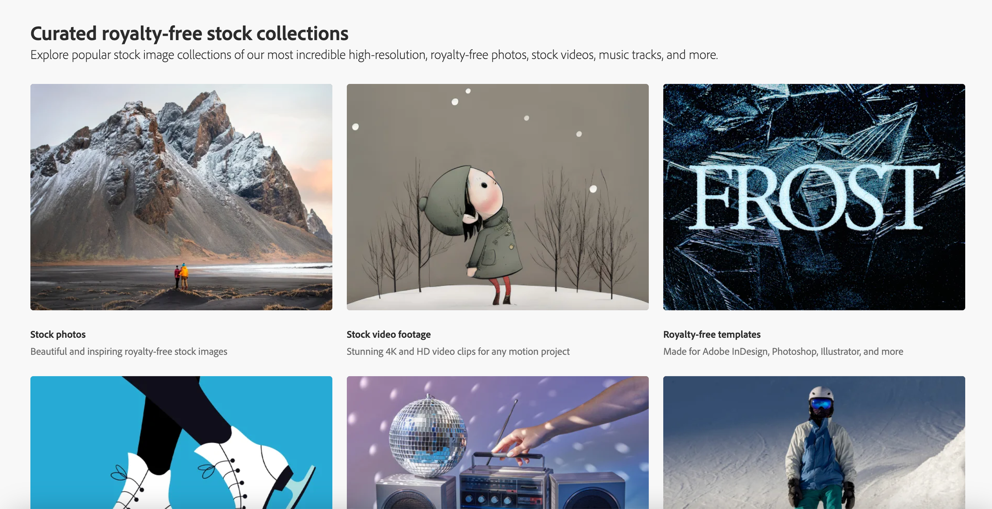Open the disco ball boombox thumbnail
The image size is (992, 509).
[497, 443]
